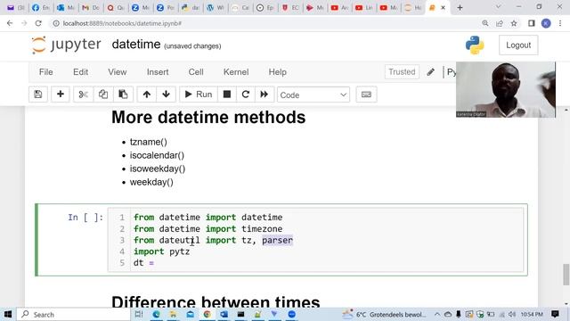Show hidden system tray icons
Viewport: 570px width, 321px height.
437,314
